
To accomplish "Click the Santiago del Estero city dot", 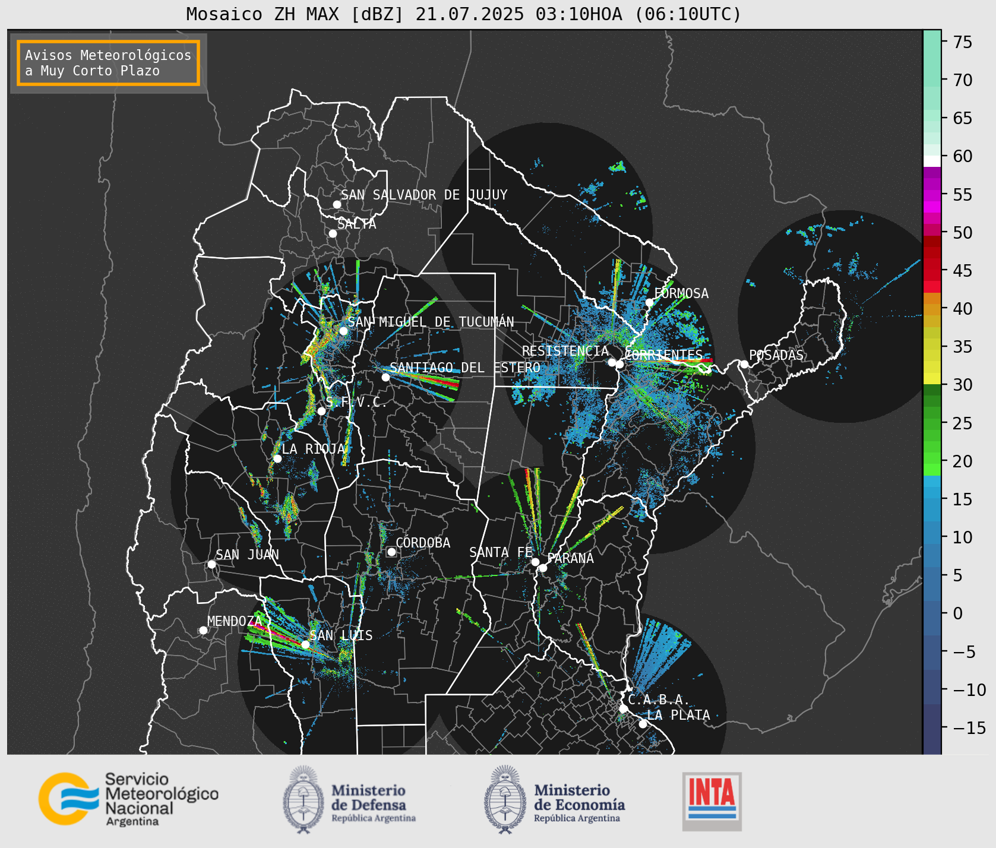I will tap(385, 377).
